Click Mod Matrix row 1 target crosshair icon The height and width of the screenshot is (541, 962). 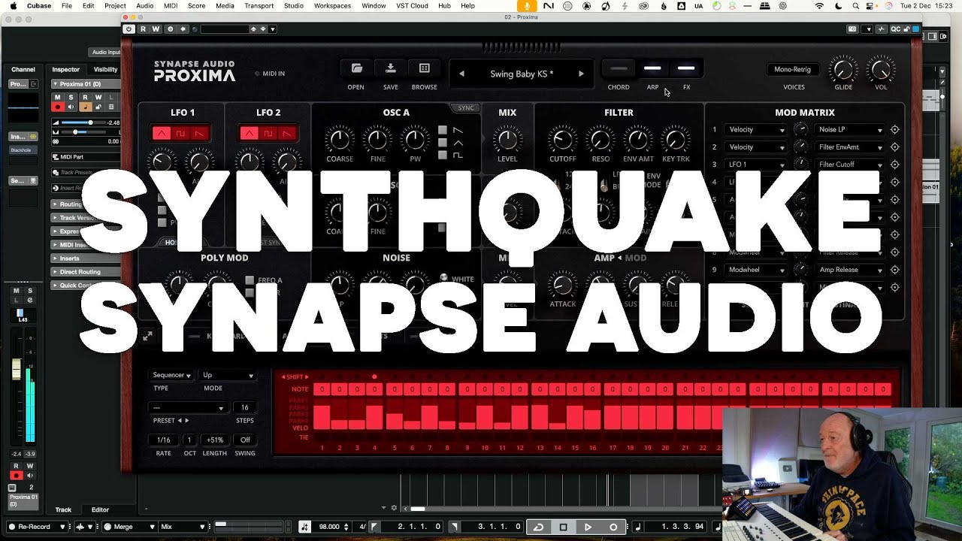tap(894, 130)
